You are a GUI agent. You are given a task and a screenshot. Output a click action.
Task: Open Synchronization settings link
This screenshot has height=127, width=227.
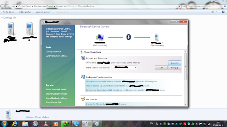(x=57, y=56)
